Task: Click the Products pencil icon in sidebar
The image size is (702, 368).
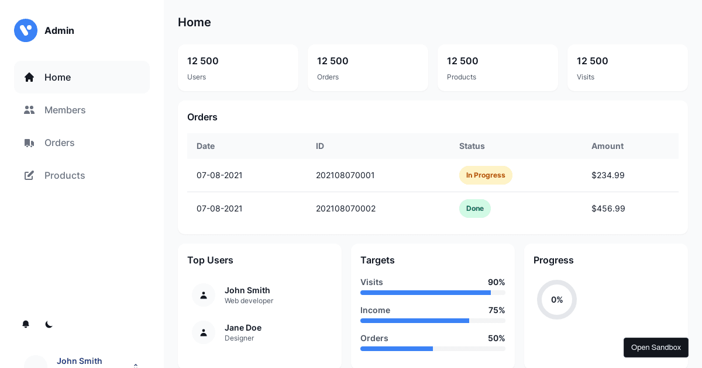Action: click(29, 175)
